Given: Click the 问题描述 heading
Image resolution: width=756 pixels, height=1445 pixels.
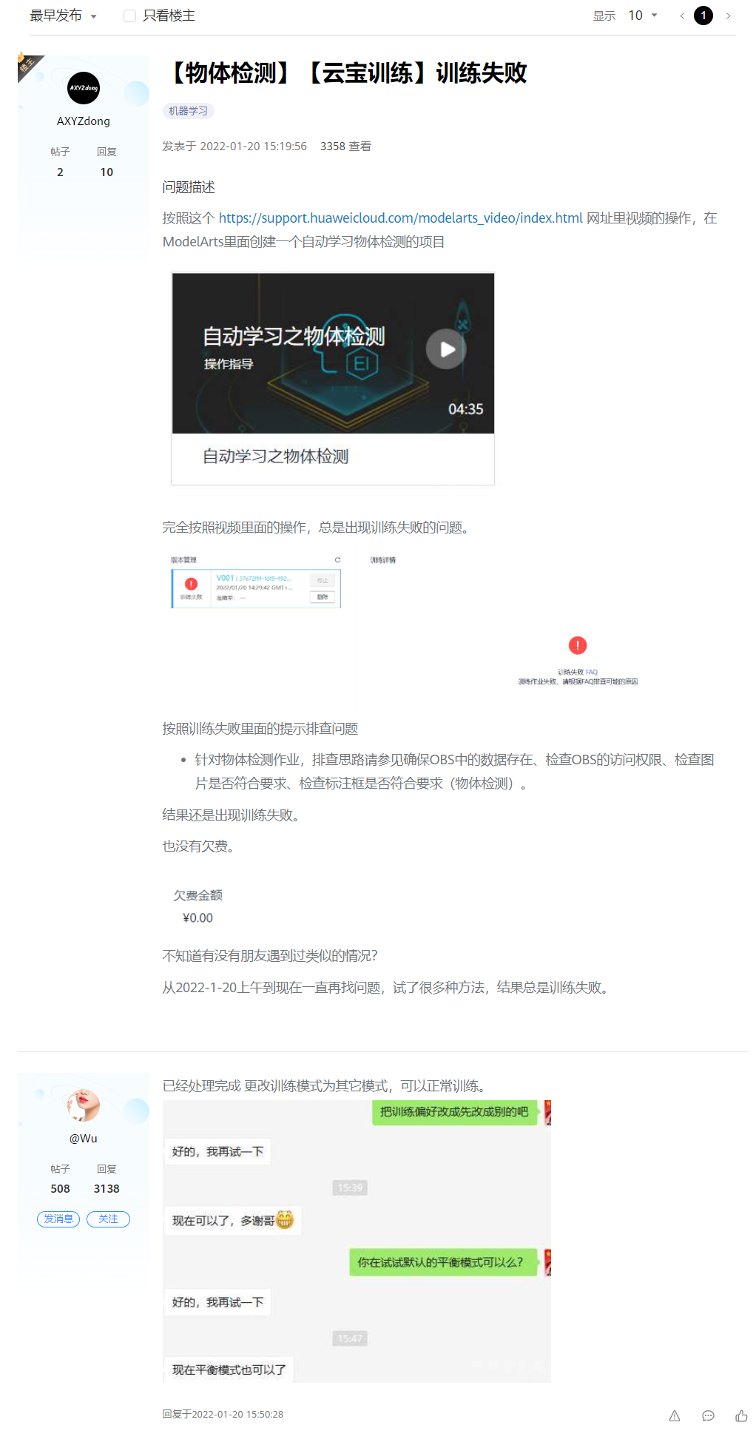Looking at the screenshot, I should click(x=189, y=187).
